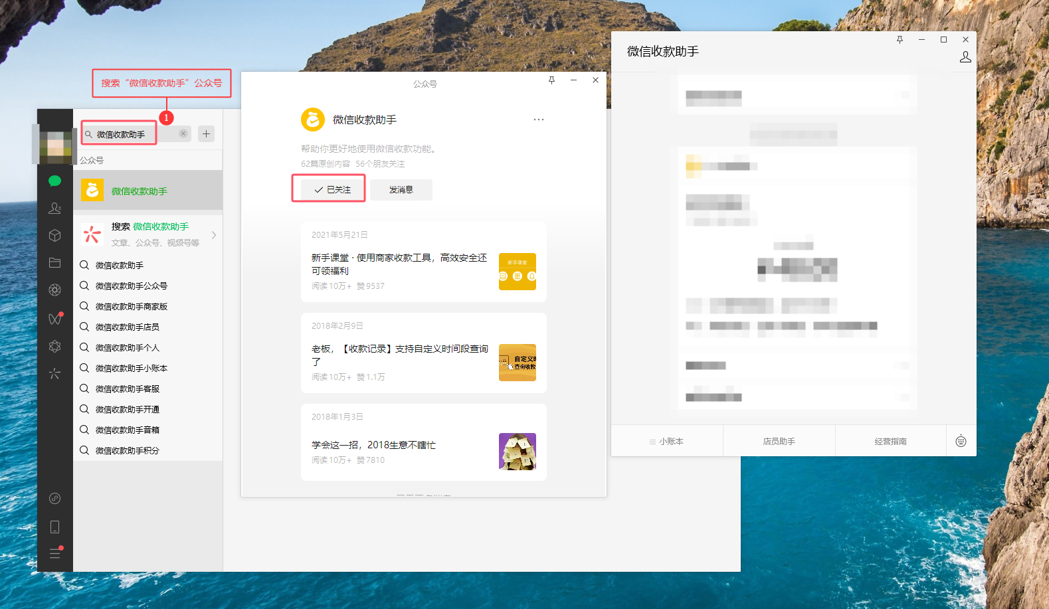This screenshot has width=1049, height=609.
Task: Clear the search box with the X button
Action: coord(183,134)
